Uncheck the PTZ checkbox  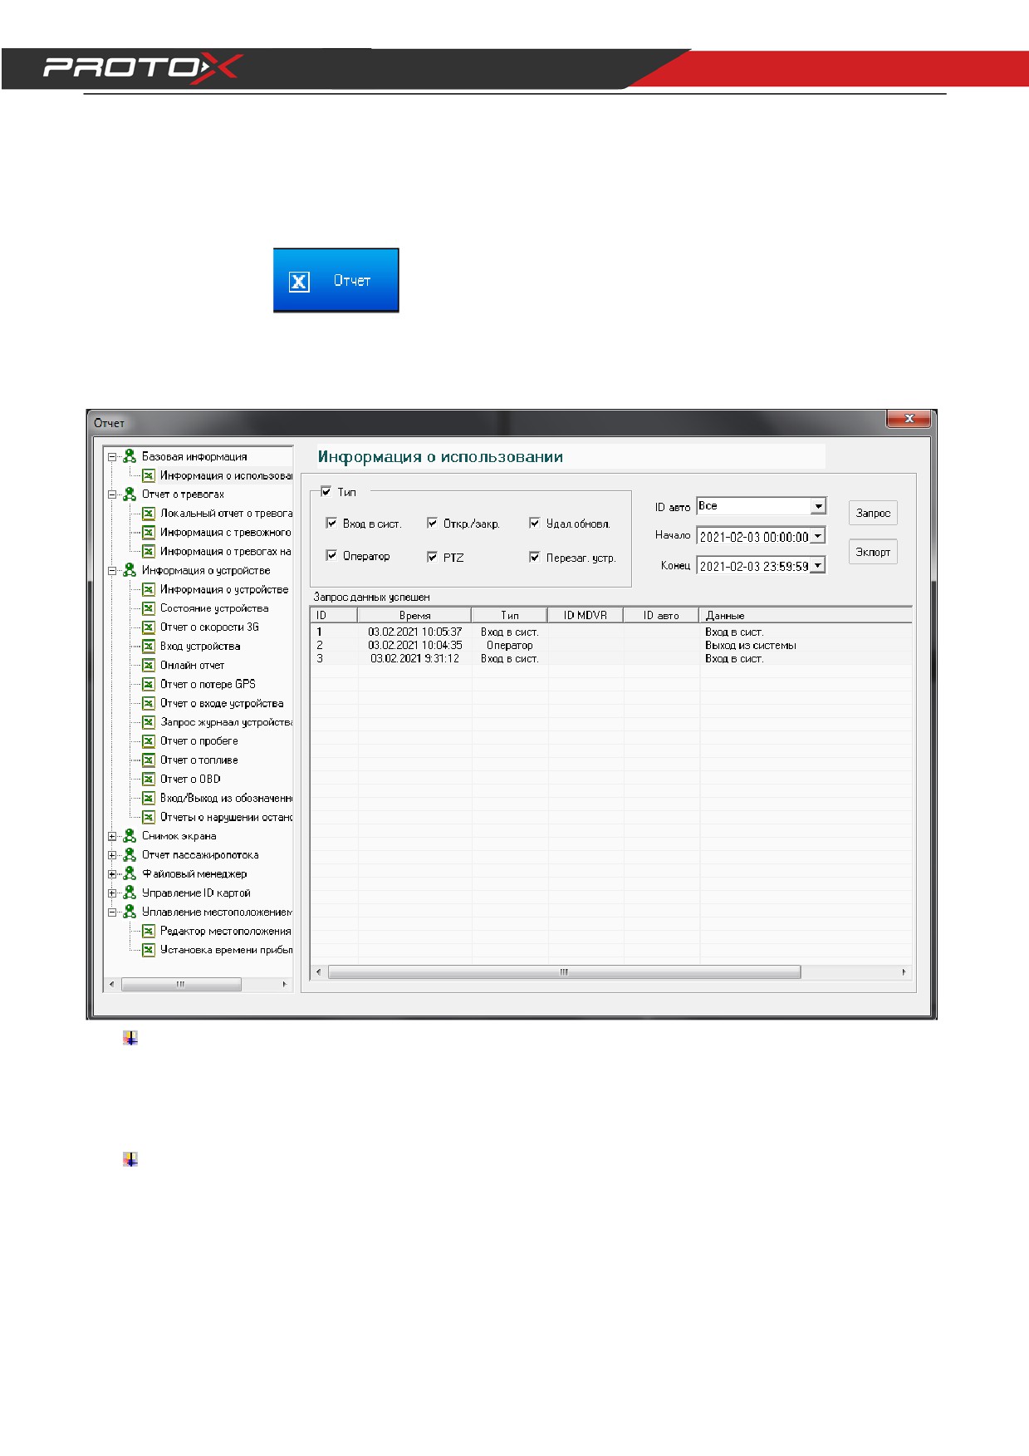432,557
